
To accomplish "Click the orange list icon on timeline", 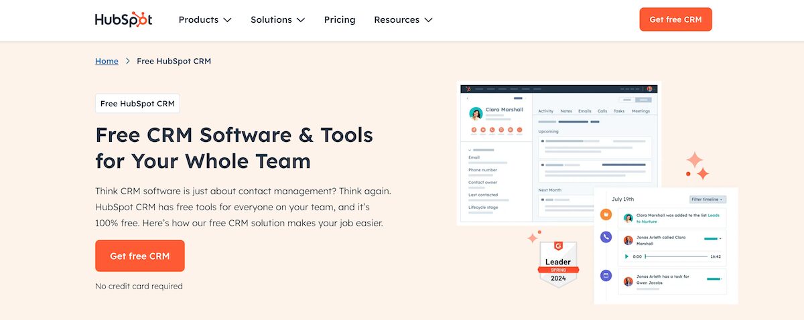I will click(x=606, y=214).
